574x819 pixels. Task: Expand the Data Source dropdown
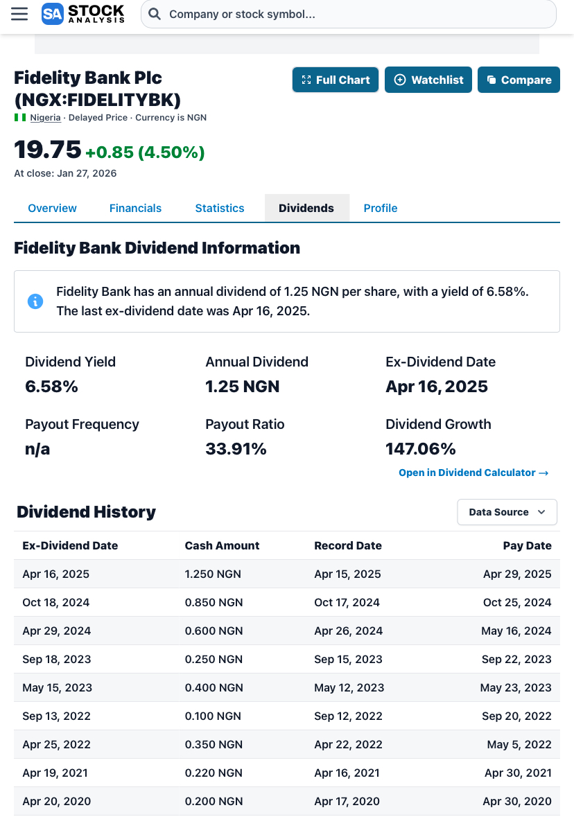(507, 512)
